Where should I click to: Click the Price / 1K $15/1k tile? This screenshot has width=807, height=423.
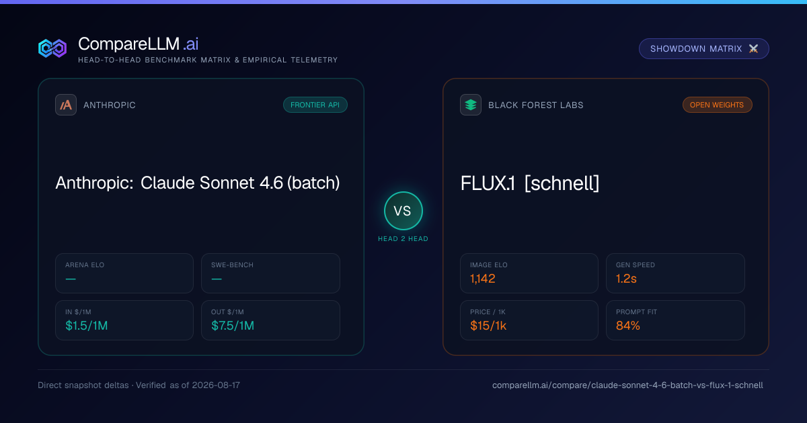pos(529,320)
